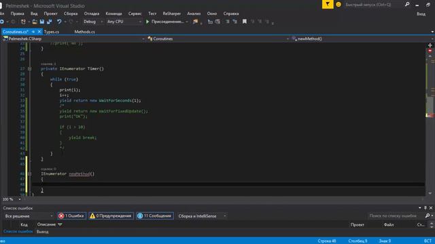Click the Save All icon
The height and width of the screenshot is (244, 435).
[x=50, y=22]
